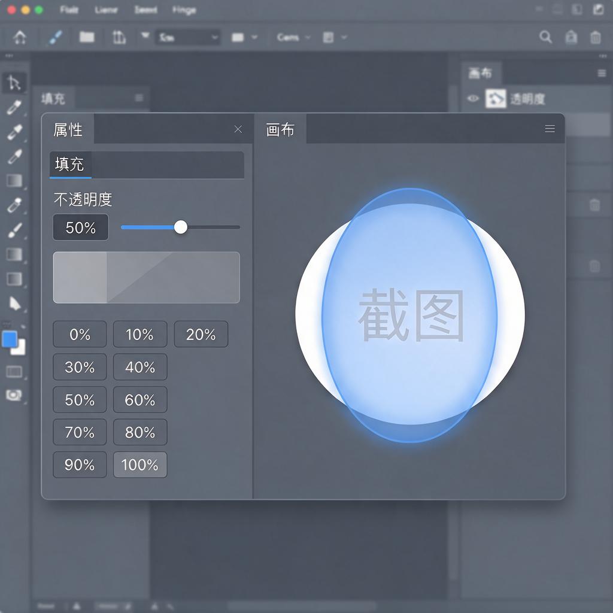Open the Finge menu in menu bar
The height and width of the screenshot is (613, 613).
(184, 10)
